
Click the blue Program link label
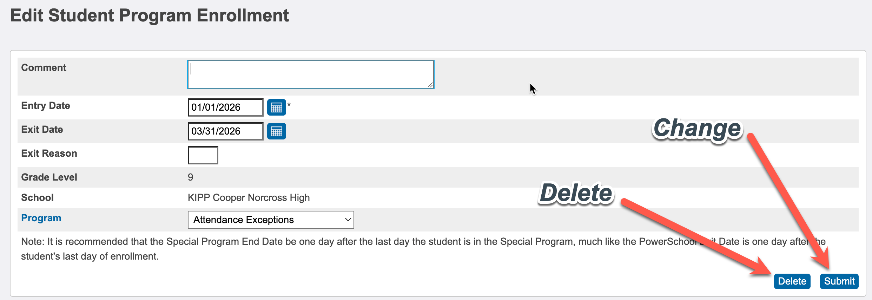coord(41,218)
